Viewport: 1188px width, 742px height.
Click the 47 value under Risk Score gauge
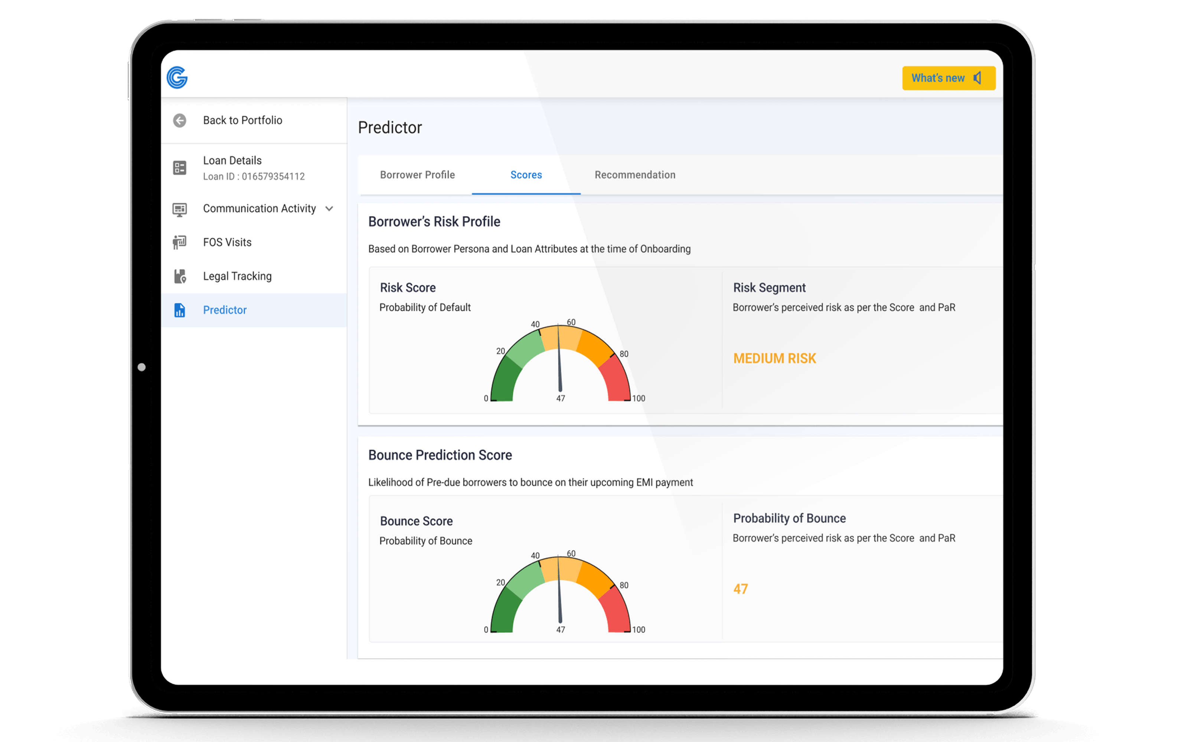pyautogui.click(x=561, y=398)
